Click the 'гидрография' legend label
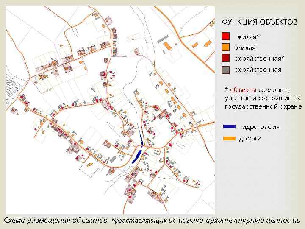 [x=259, y=127]
